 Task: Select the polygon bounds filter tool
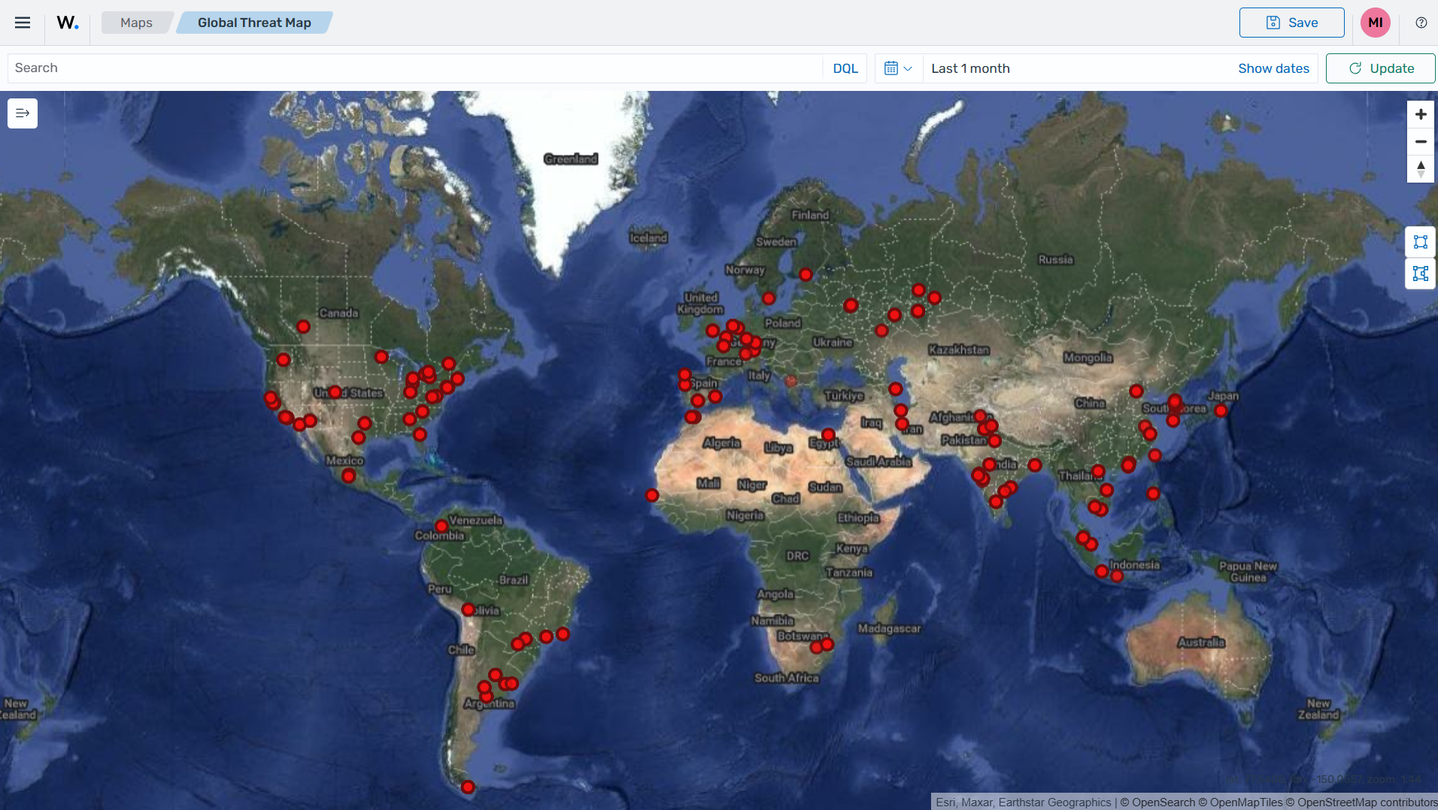pos(1421,274)
